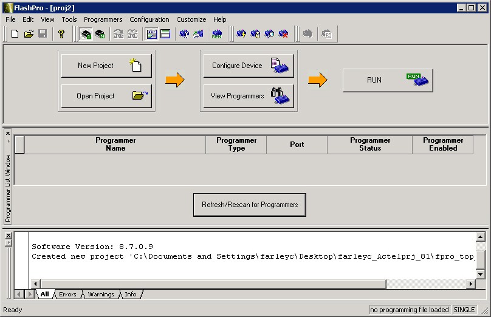Screen dimensions: 491x317
Task: Open the Edit menu
Action: tap(28, 19)
